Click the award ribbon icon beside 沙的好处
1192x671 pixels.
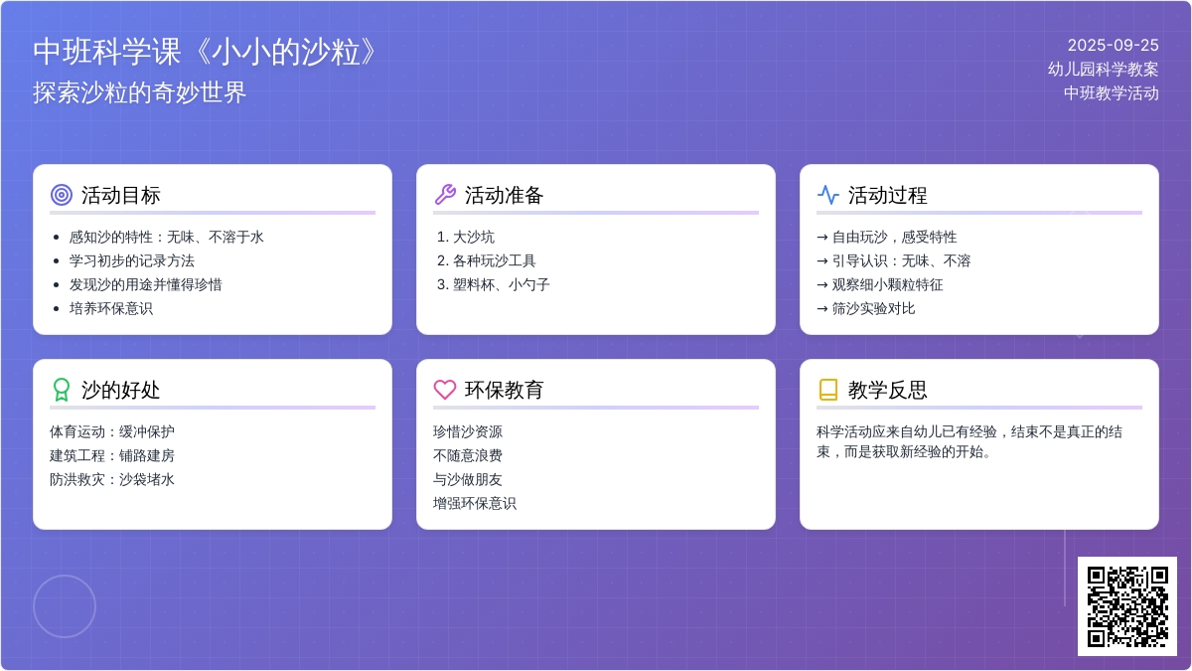[62, 390]
